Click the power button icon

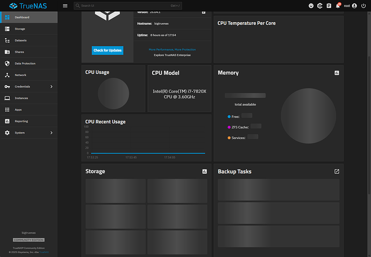363,6
